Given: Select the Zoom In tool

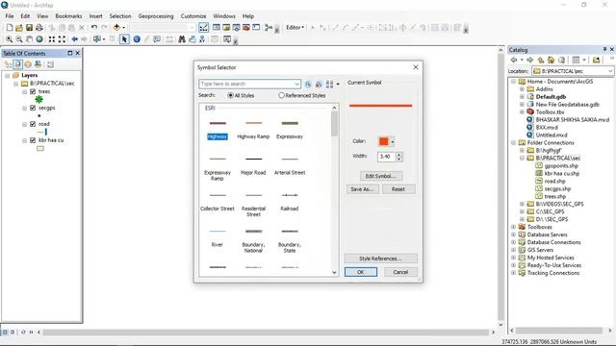Looking at the screenshot, I should click(x=9, y=39).
